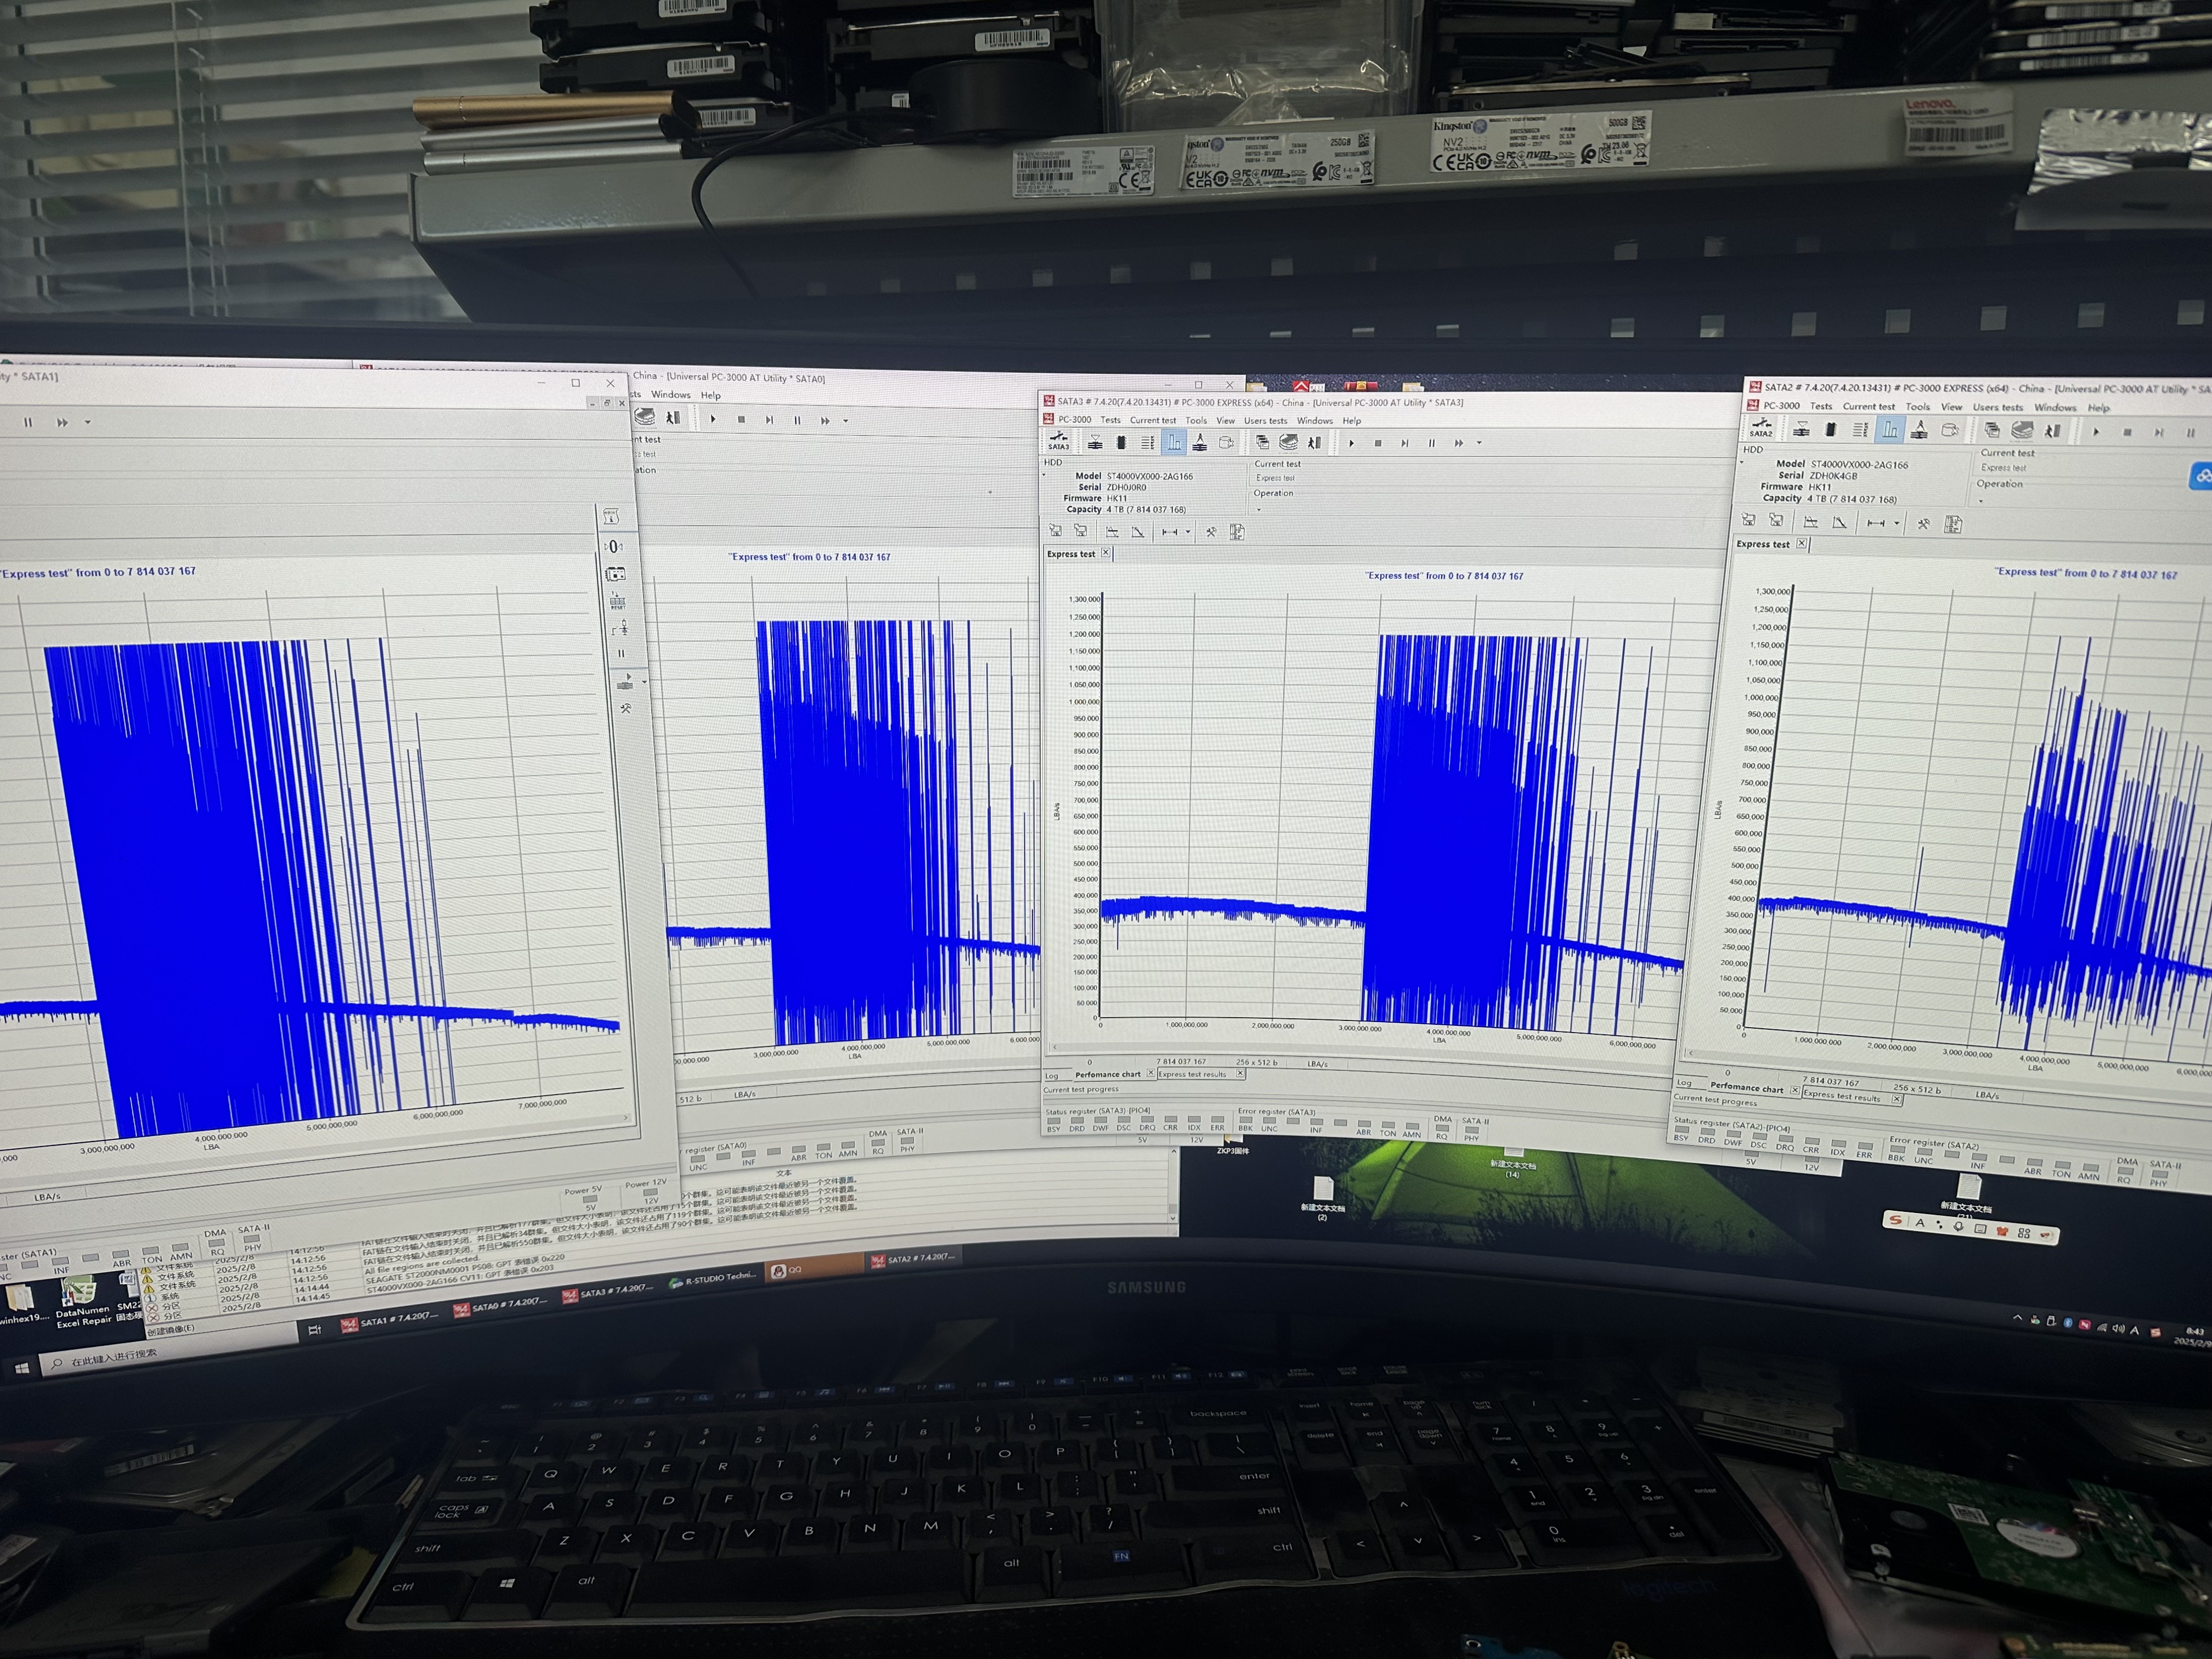Load chart icon in SATA3 chart toolbar
The image size is (2212, 1659).
[1080, 531]
